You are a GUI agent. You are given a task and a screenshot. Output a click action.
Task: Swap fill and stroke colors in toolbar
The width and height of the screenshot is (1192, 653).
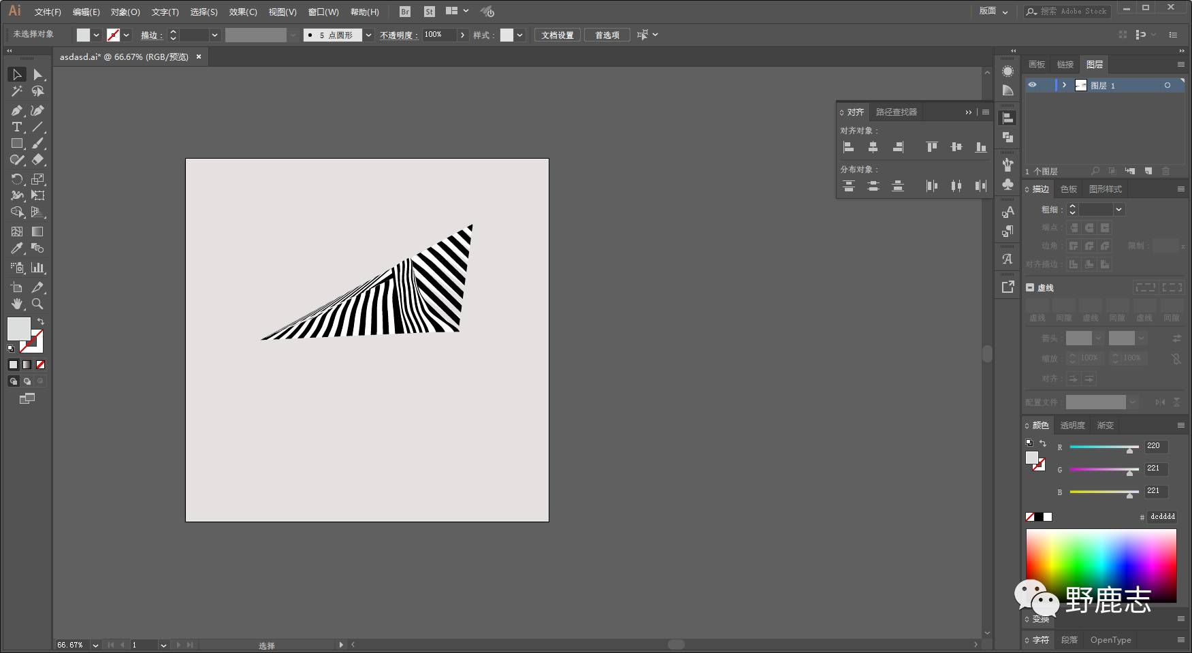click(x=41, y=321)
